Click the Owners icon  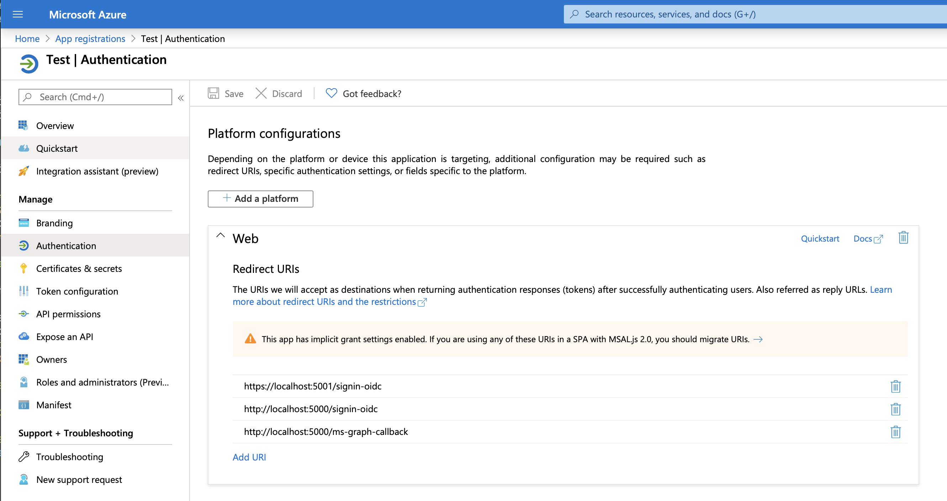(x=23, y=359)
